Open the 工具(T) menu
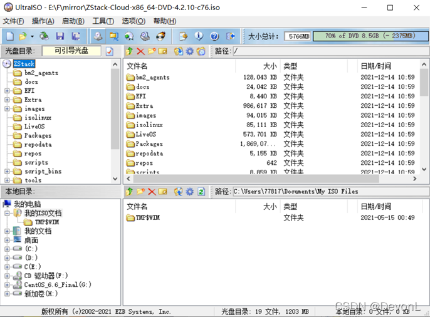 tap(103, 21)
